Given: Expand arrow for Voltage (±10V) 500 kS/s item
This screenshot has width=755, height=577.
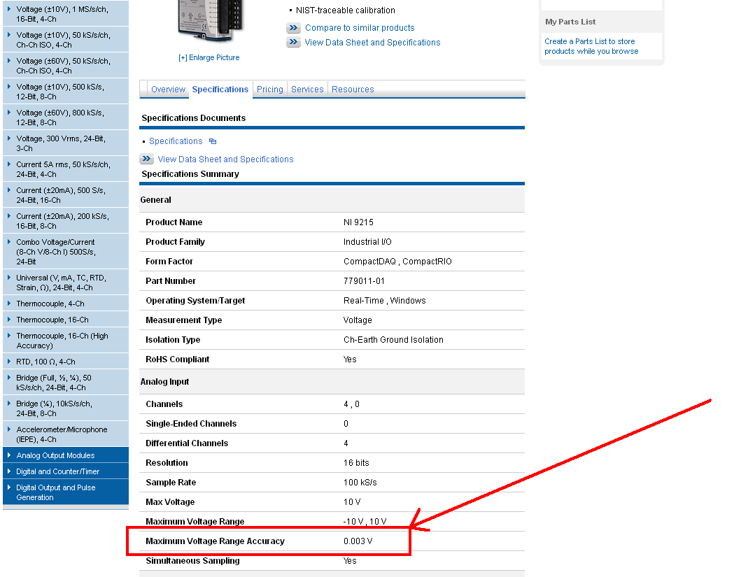Looking at the screenshot, I should pyautogui.click(x=8, y=87).
